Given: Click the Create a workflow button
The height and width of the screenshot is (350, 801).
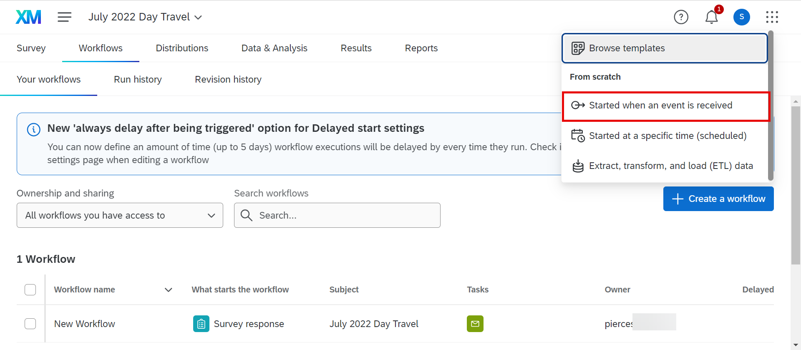Looking at the screenshot, I should click(x=718, y=199).
